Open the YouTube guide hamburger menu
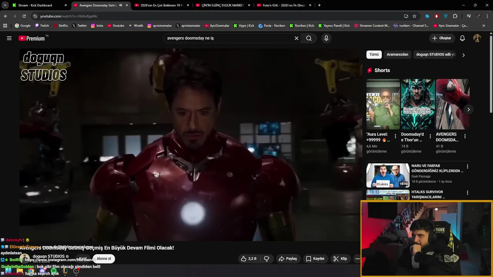Image resolution: width=493 pixels, height=277 pixels. (x=9, y=38)
